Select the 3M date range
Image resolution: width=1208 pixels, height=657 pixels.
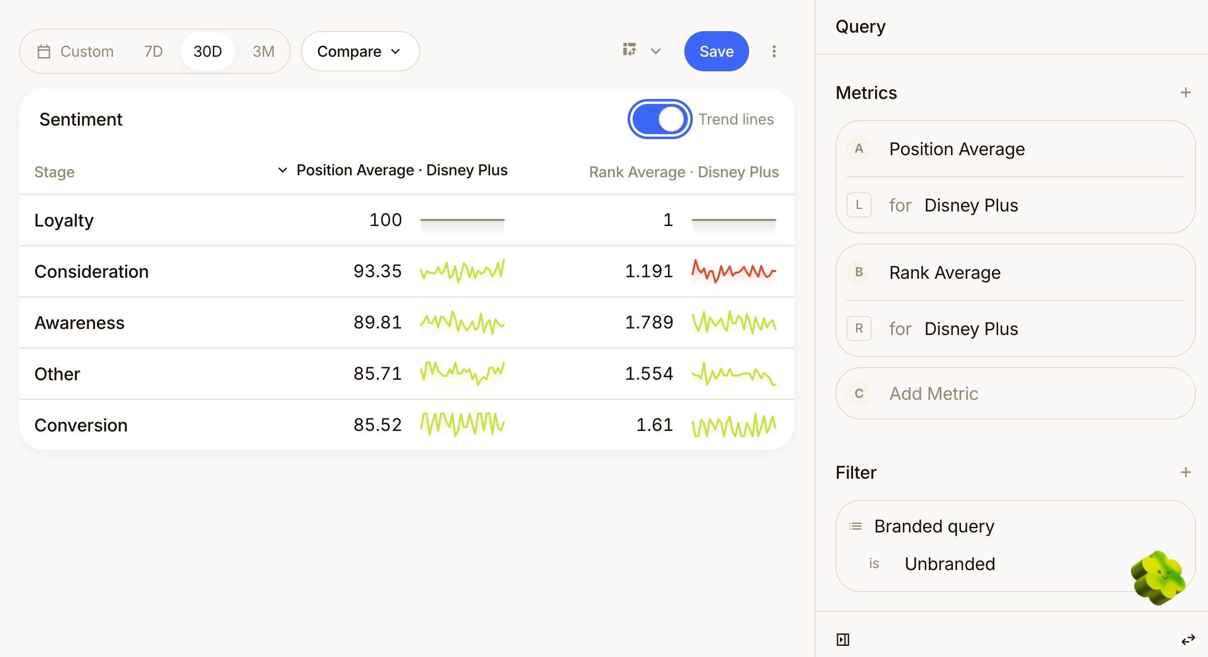tap(264, 52)
